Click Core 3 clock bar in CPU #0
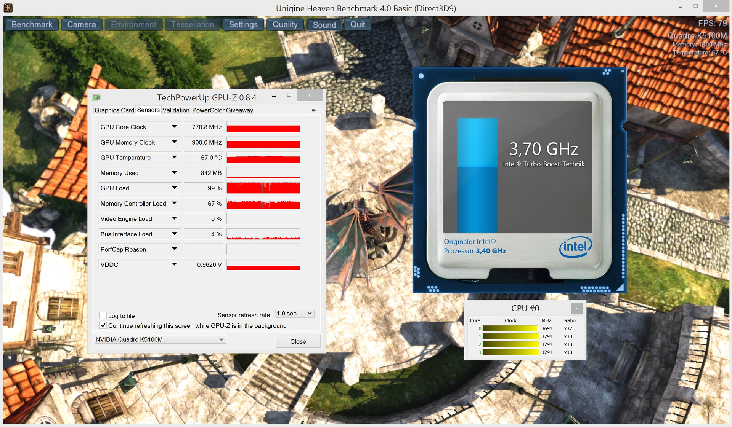 [x=510, y=352]
